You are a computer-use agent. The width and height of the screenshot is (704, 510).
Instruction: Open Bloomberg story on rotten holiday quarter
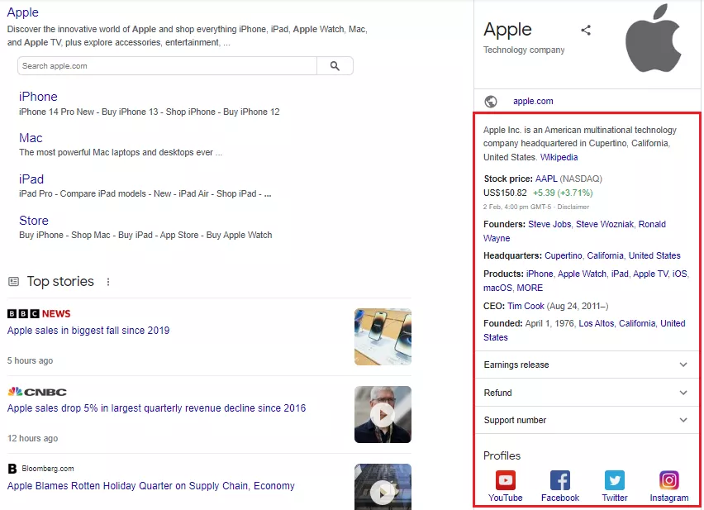tap(151, 486)
